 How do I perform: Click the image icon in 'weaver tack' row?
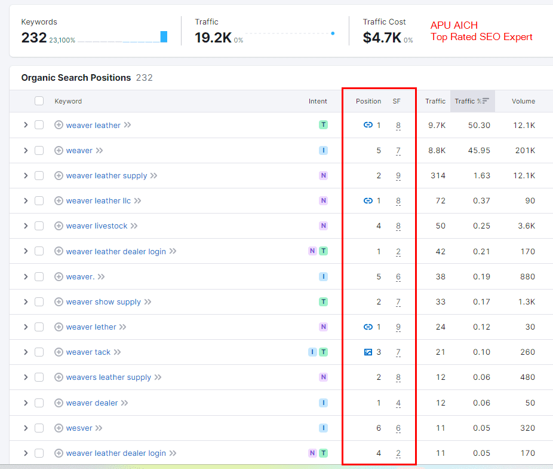point(368,352)
